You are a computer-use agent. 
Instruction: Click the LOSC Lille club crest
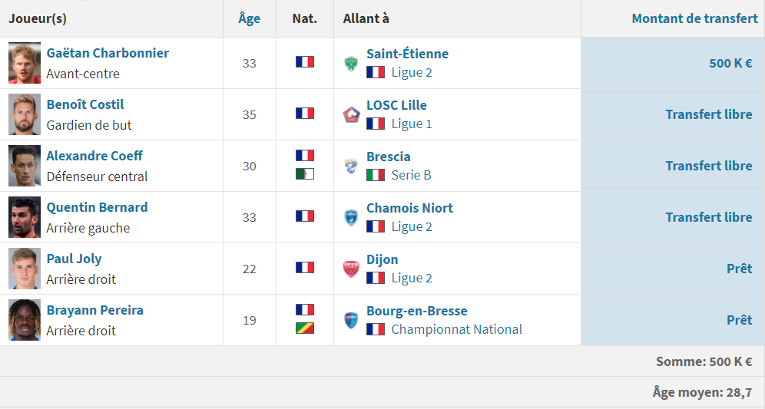[351, 114]
